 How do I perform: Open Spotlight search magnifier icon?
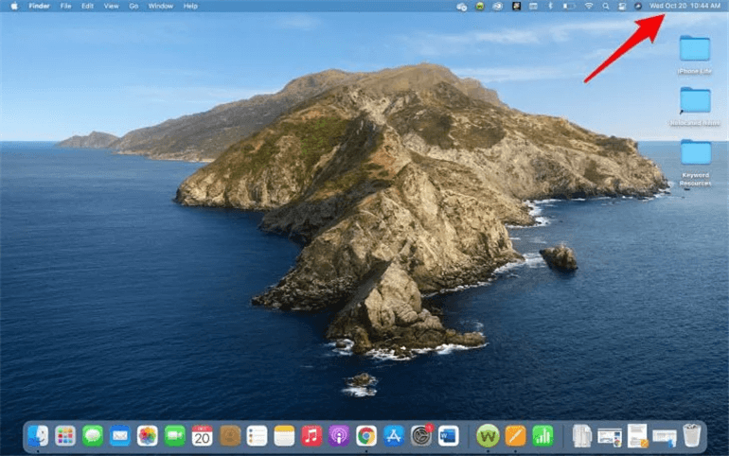pos(605,6)
